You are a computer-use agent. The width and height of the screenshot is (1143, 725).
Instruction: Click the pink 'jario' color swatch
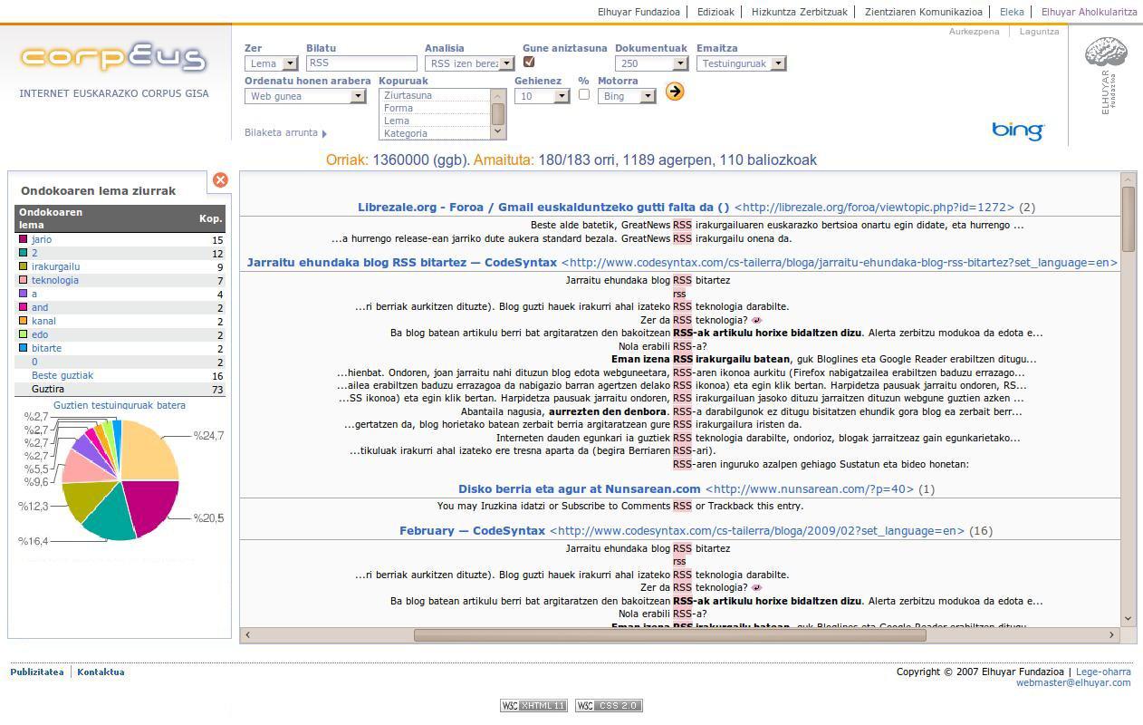click(24, 239)
